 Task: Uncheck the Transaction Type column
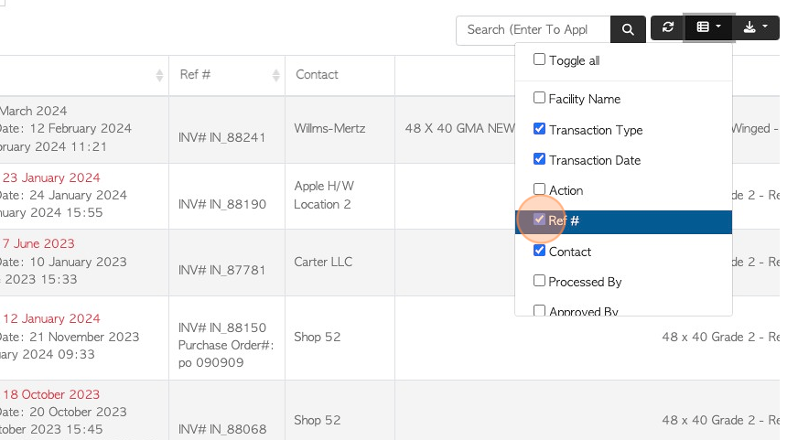[x=539, y=128]
